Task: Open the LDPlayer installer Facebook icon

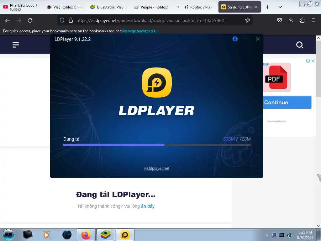Action: 235,39
